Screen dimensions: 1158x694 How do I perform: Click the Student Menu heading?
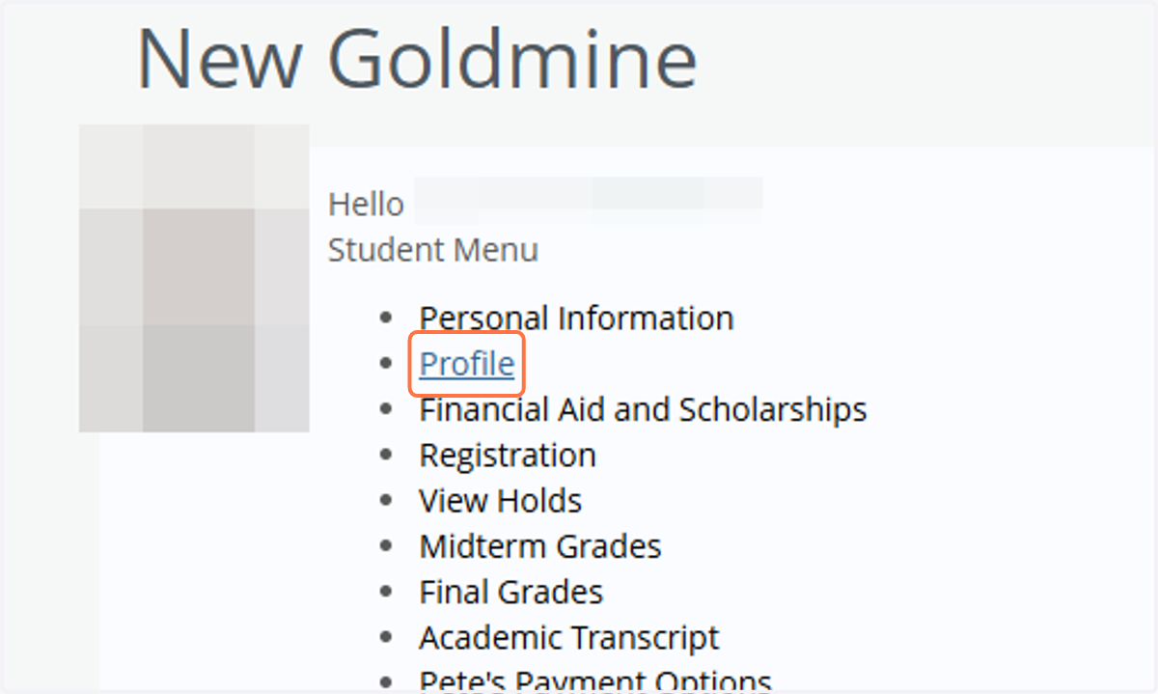pyautogui.click(x=433, y=250)
